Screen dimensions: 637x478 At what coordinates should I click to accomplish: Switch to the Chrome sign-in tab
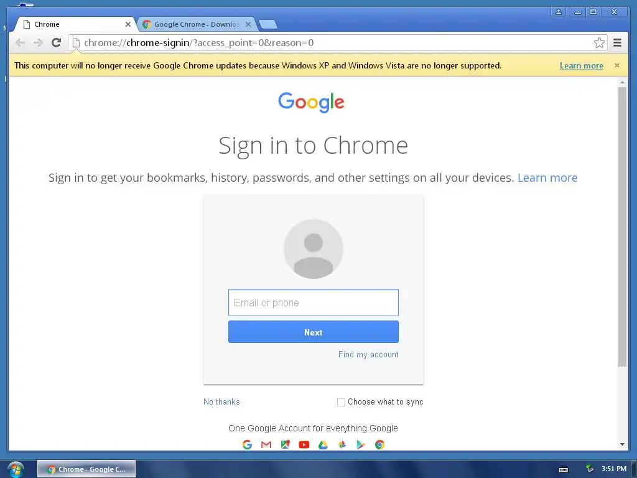pos(75,24)
